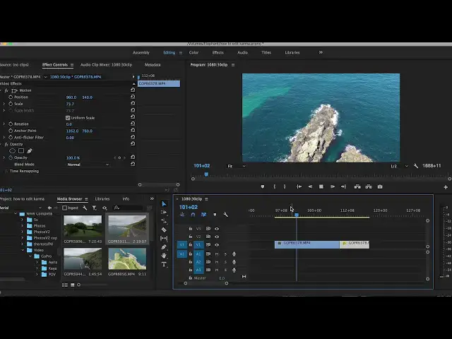Screen dimensions: 452x339
Task: Click the Opacity pen mask icon
Action: pos(30,150)
